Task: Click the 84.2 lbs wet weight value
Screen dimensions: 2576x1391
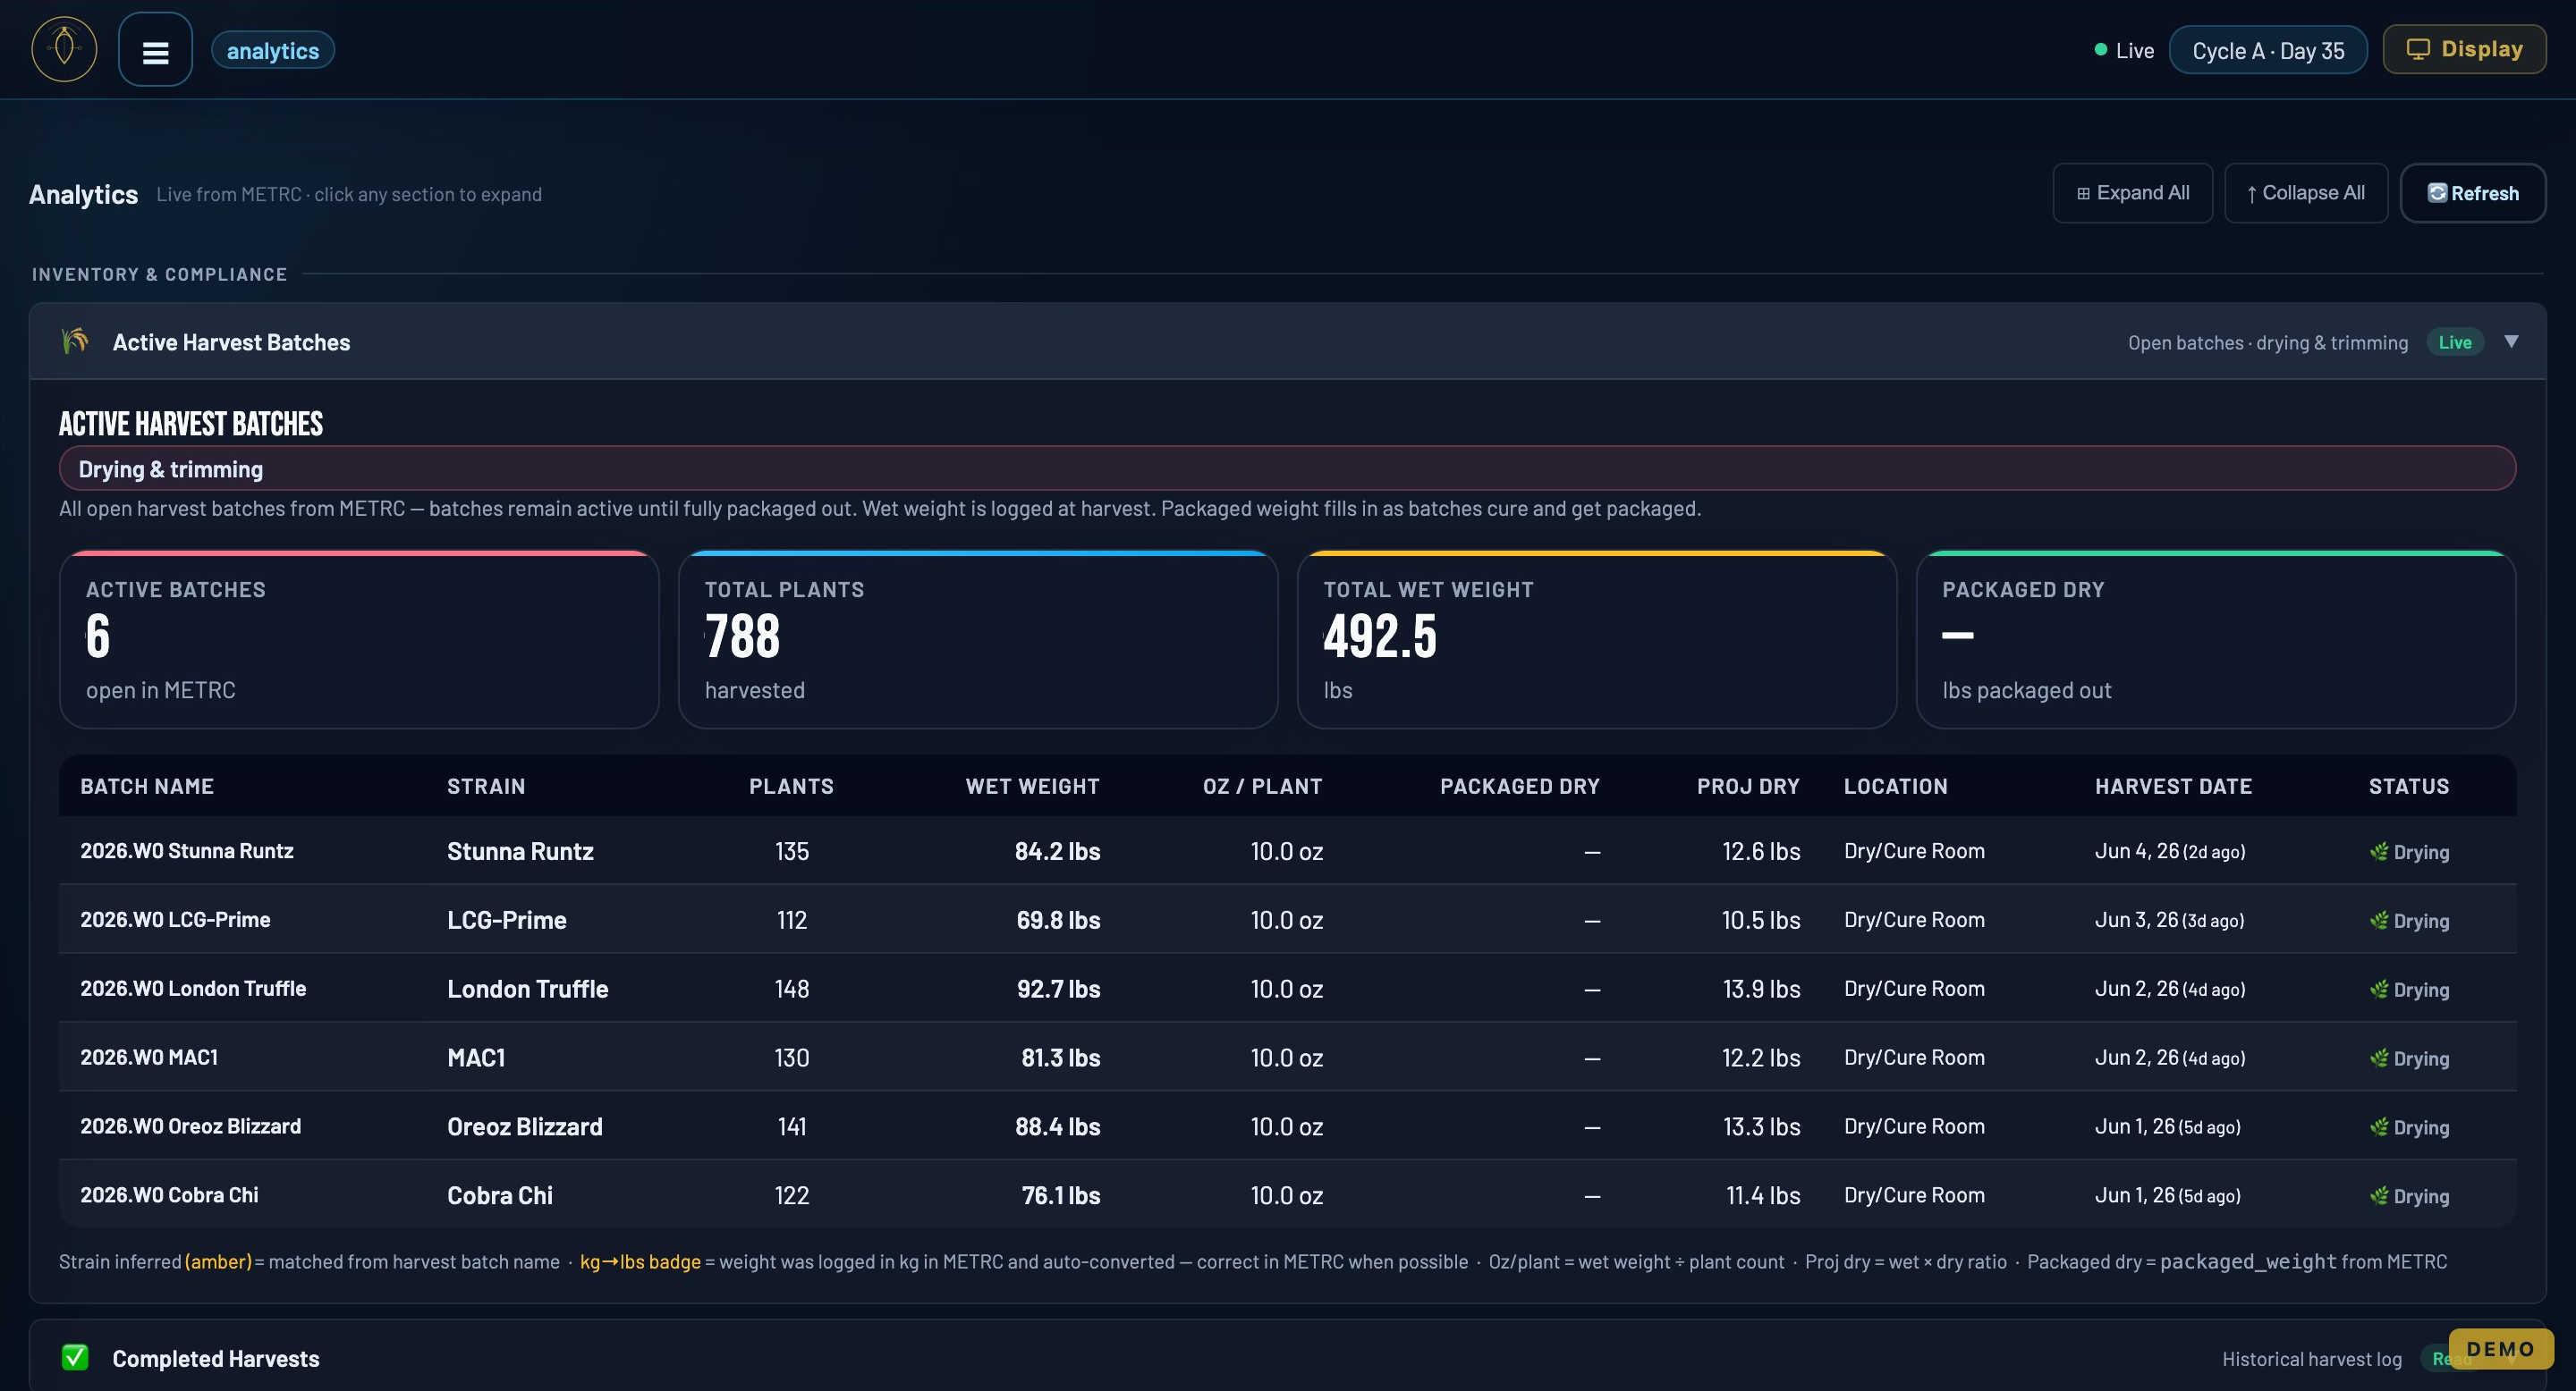Action: coord(1057,851)
